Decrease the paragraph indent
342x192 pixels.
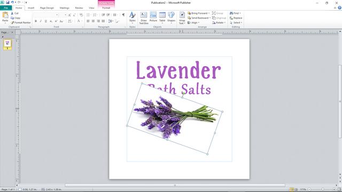103,15
